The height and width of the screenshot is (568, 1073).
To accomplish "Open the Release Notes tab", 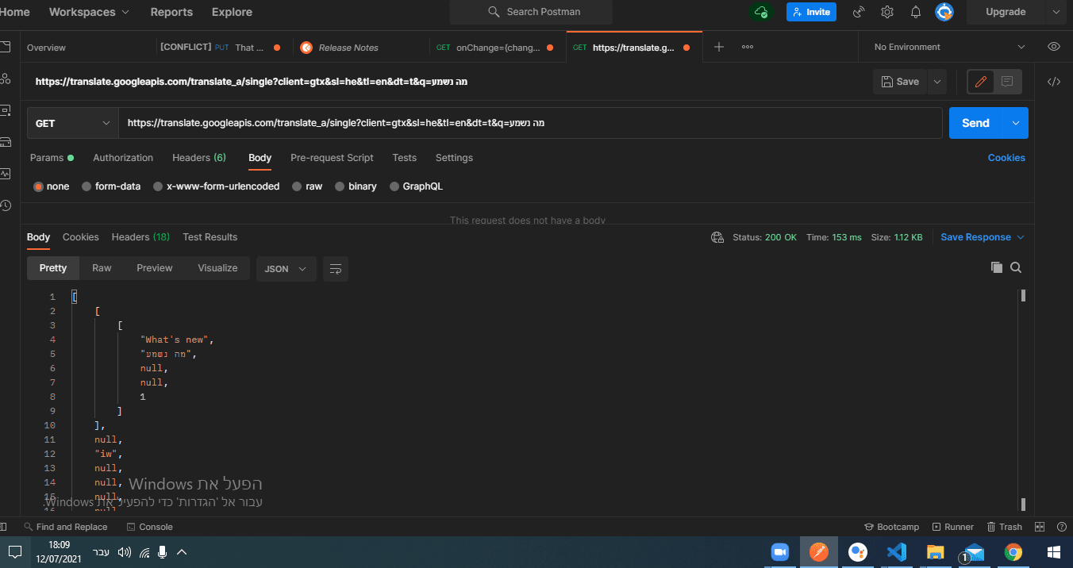I will [x=348, y=48].
